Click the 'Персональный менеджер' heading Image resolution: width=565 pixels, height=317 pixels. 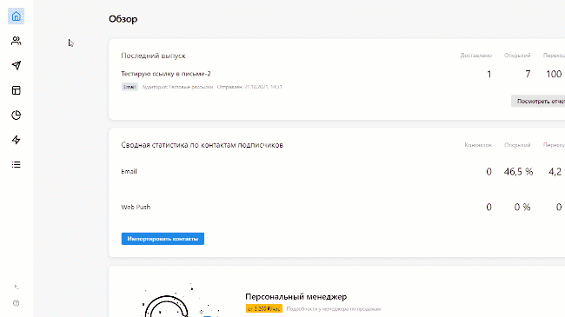tap(296, 297)
